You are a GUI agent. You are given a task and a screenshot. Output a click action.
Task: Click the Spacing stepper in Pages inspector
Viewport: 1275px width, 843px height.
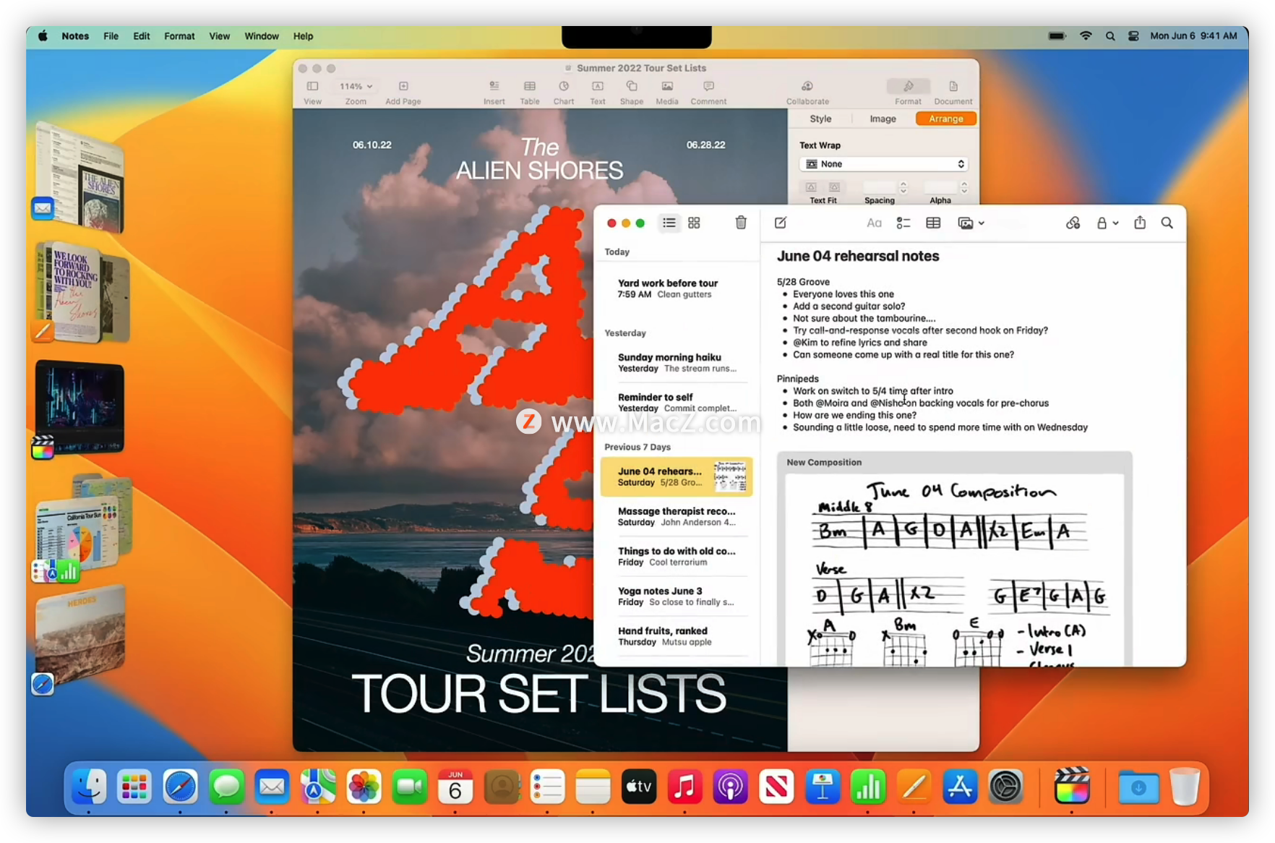point(903,187)
